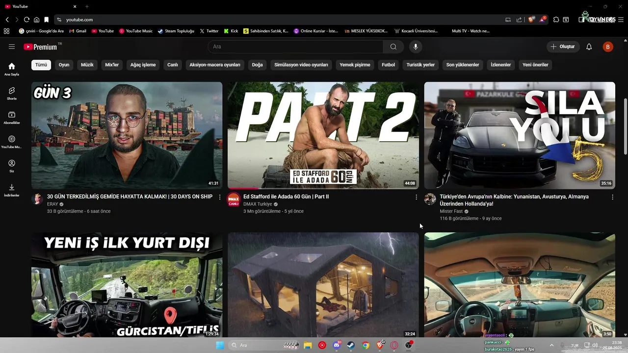Click the YouTube search field Ara
The image size is (628, 353).
pyautogui.click(x=295, y=47)
